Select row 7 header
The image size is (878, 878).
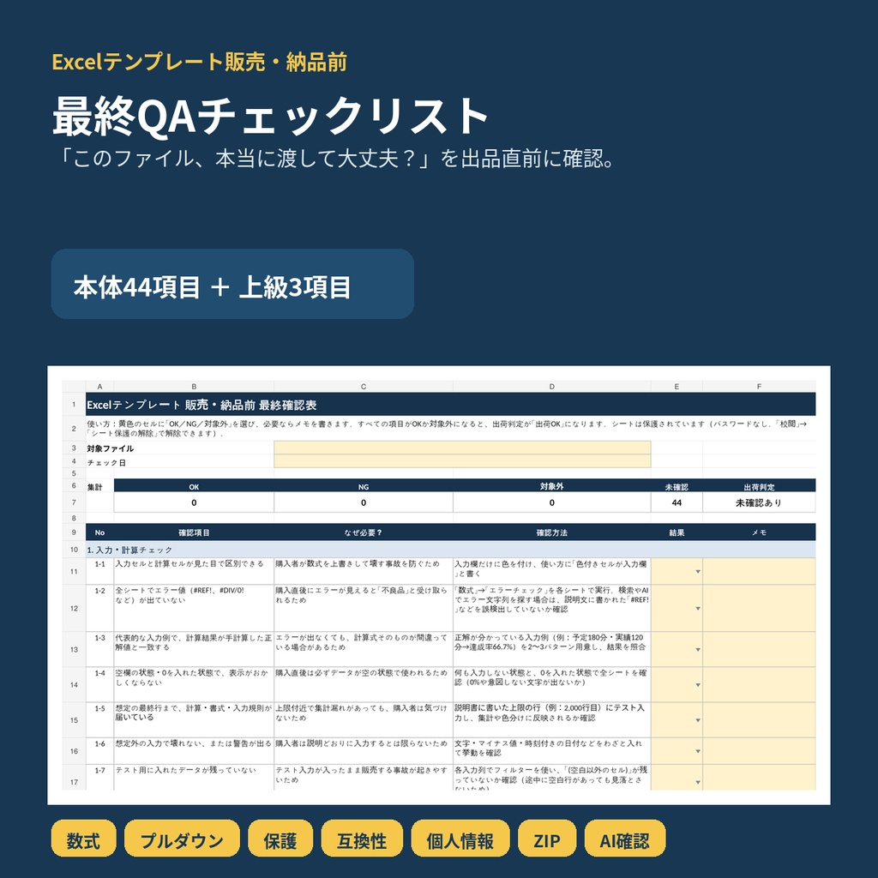point(74,502)
